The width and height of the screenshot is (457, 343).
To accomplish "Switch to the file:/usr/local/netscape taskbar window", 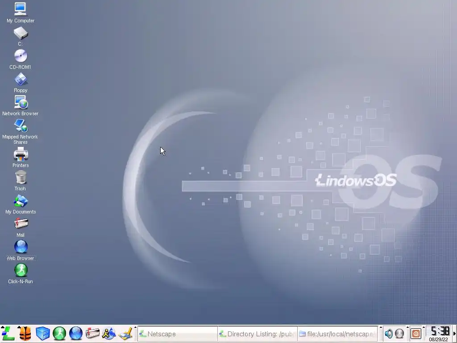I will 337,334.
